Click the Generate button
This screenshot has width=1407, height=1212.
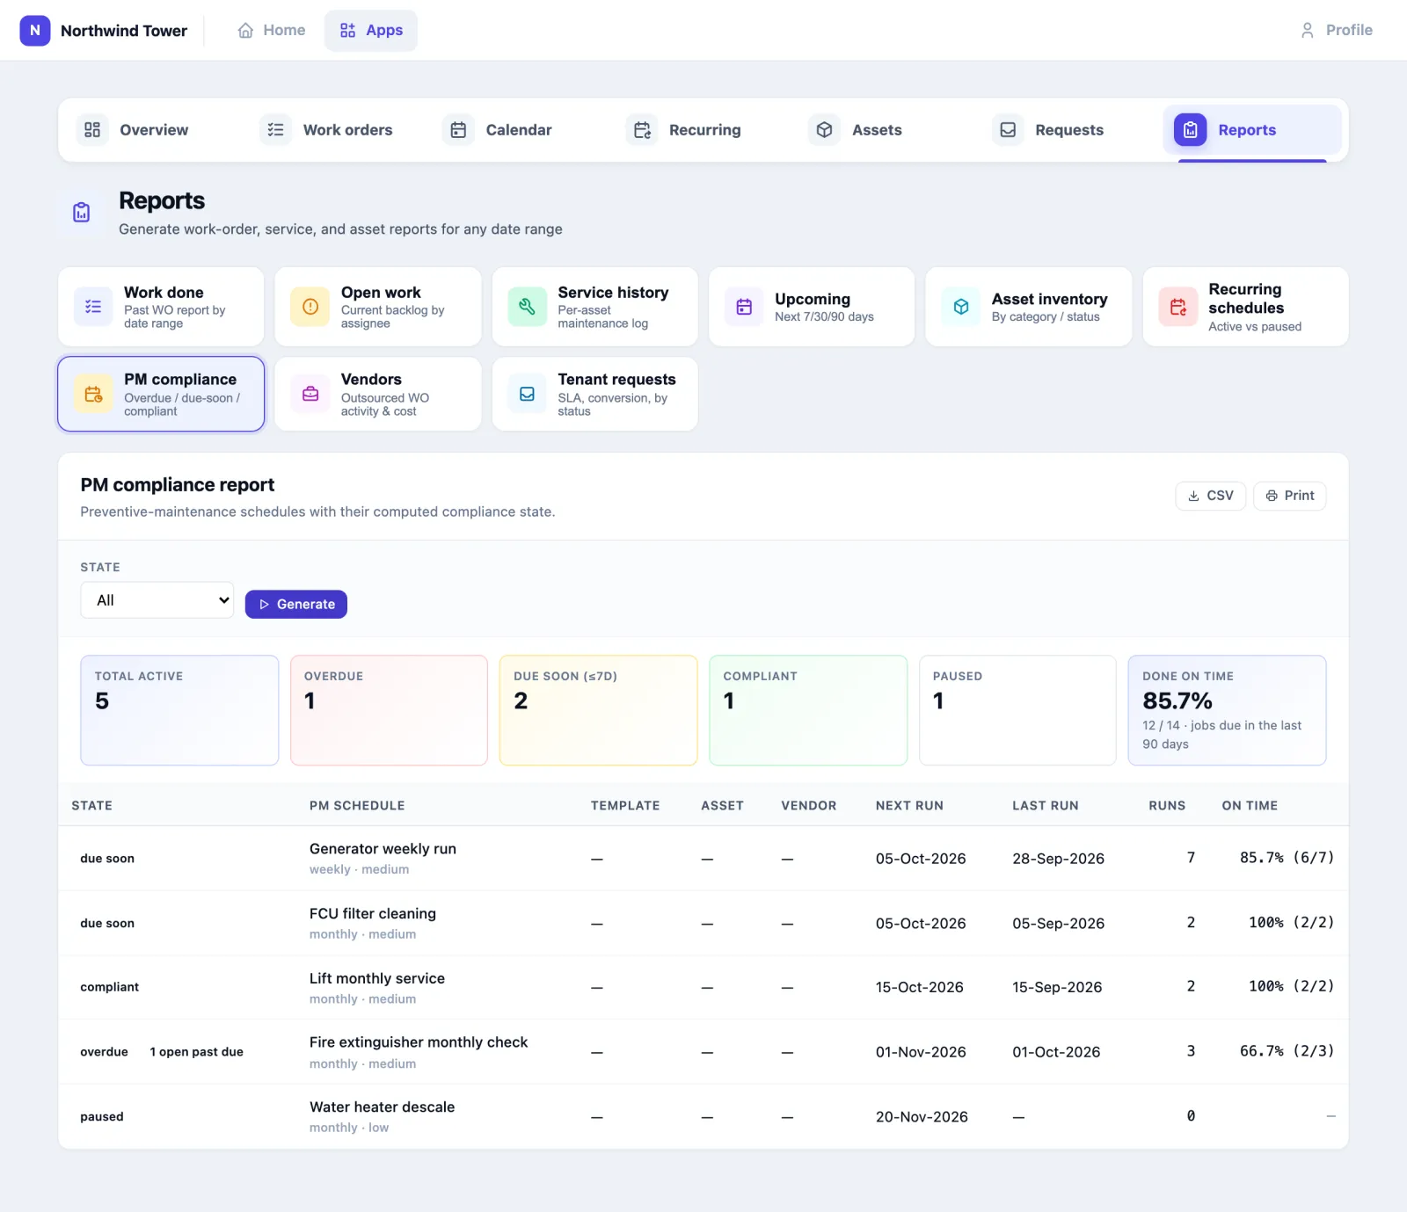296,605
